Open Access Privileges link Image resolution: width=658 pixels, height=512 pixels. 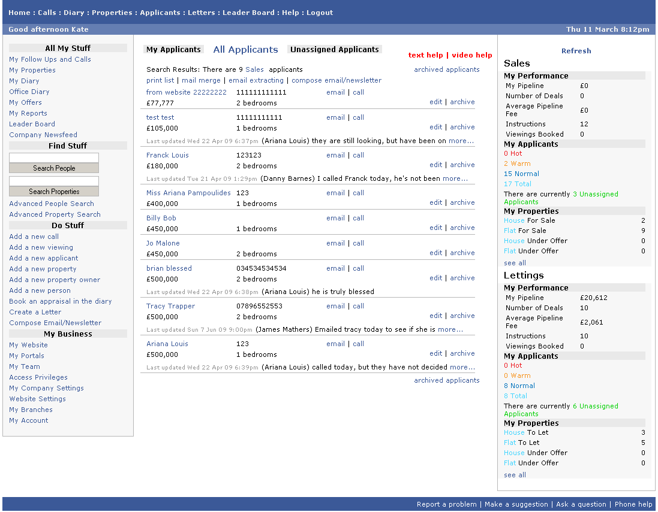coord(38,377)
